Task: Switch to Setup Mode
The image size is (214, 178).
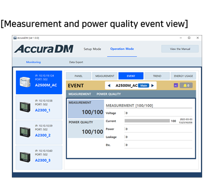Action: (92, 49)
